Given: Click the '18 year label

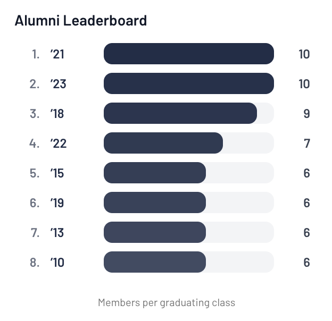Looking at the screenshot, I should click(57, 114).
